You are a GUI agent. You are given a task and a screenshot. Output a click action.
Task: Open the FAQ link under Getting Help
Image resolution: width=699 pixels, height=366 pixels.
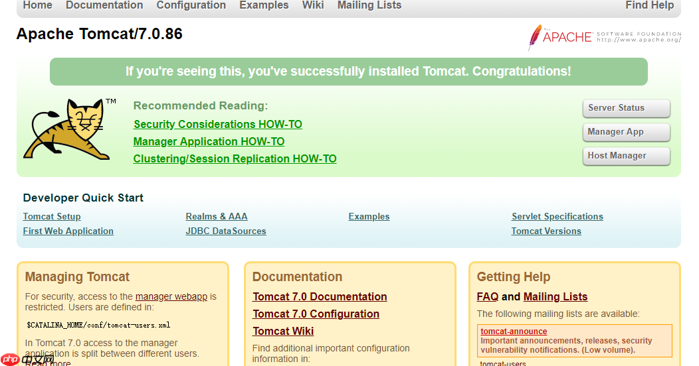coord(487,296)
